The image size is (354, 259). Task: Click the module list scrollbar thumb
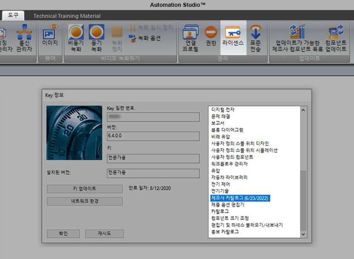303,200
